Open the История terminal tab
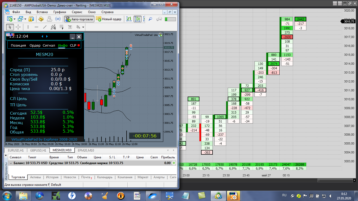The width and height of the screenshot is (358, 201). (x=52, y=177)
